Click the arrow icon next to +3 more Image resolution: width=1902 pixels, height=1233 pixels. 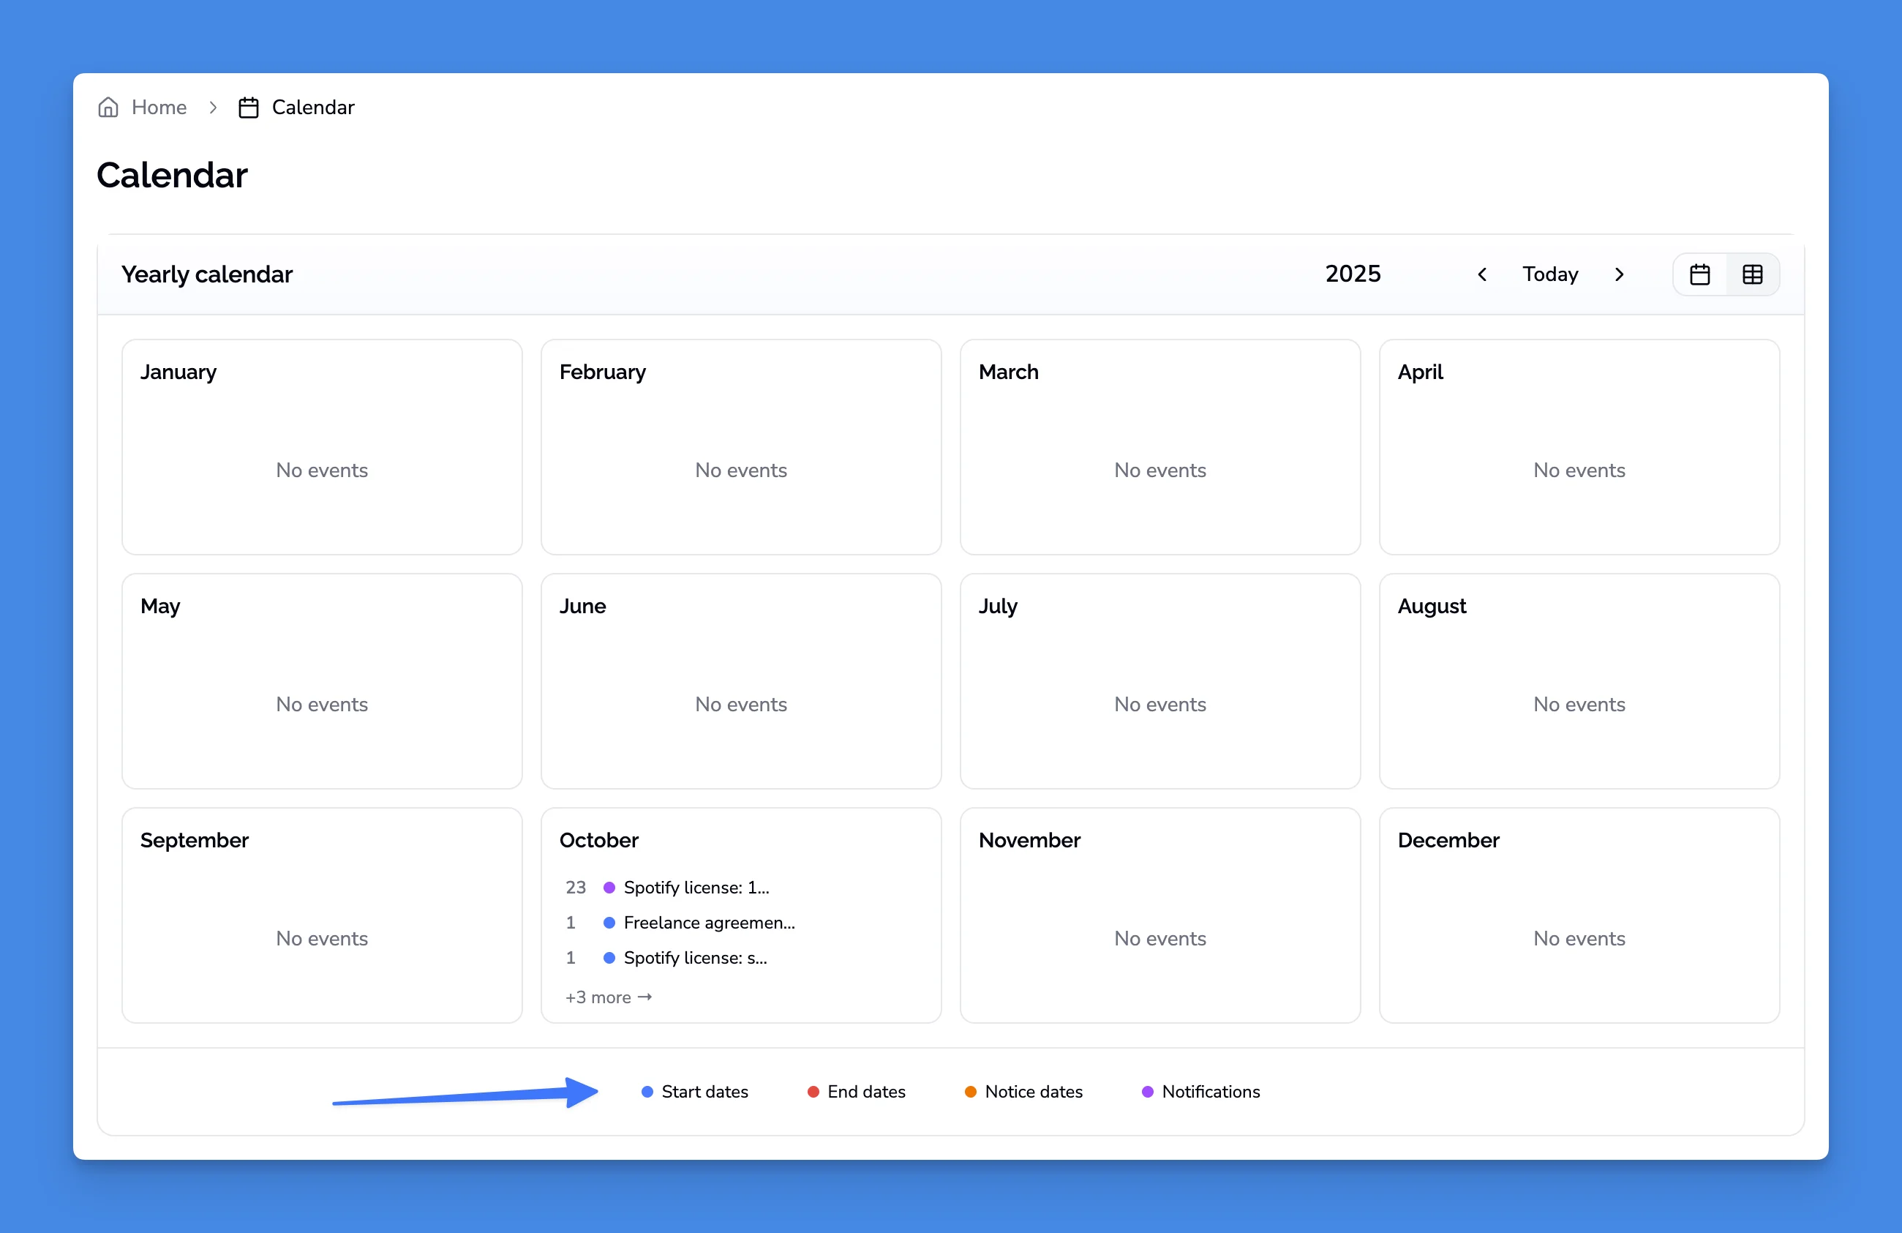(x=645, y=997)
